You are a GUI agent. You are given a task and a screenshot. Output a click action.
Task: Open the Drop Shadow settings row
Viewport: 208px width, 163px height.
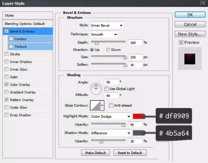click(28, 115)
